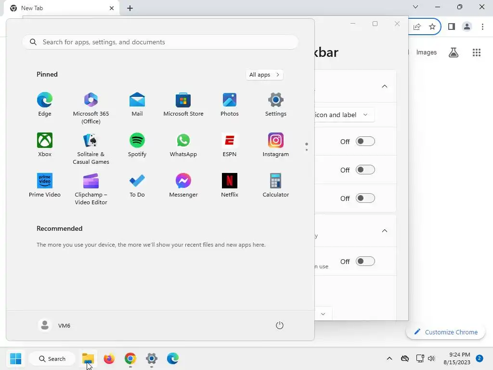493x370 pixels.
Task: Launch Firefox from taskbar
Action: [x=109, y=358]
